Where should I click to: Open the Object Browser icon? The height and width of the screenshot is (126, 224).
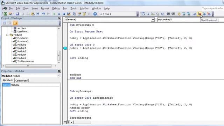84,14
